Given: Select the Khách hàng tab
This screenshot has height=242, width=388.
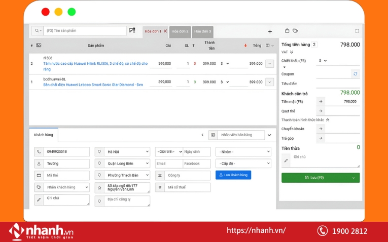Looking at the screenshot, I should 44,135.
